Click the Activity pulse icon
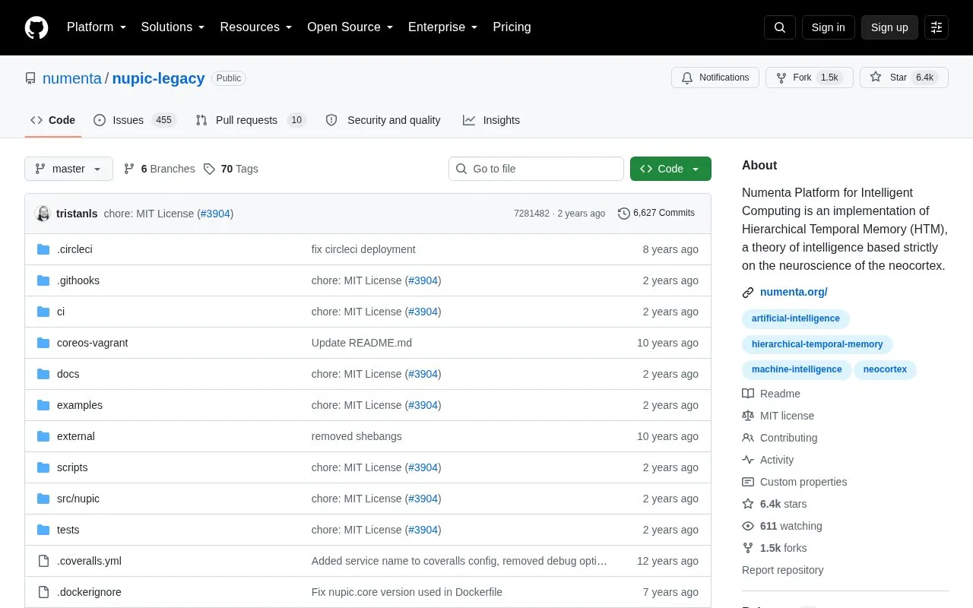The width and height of the screenshot is (973, 608). click(748, 460)
